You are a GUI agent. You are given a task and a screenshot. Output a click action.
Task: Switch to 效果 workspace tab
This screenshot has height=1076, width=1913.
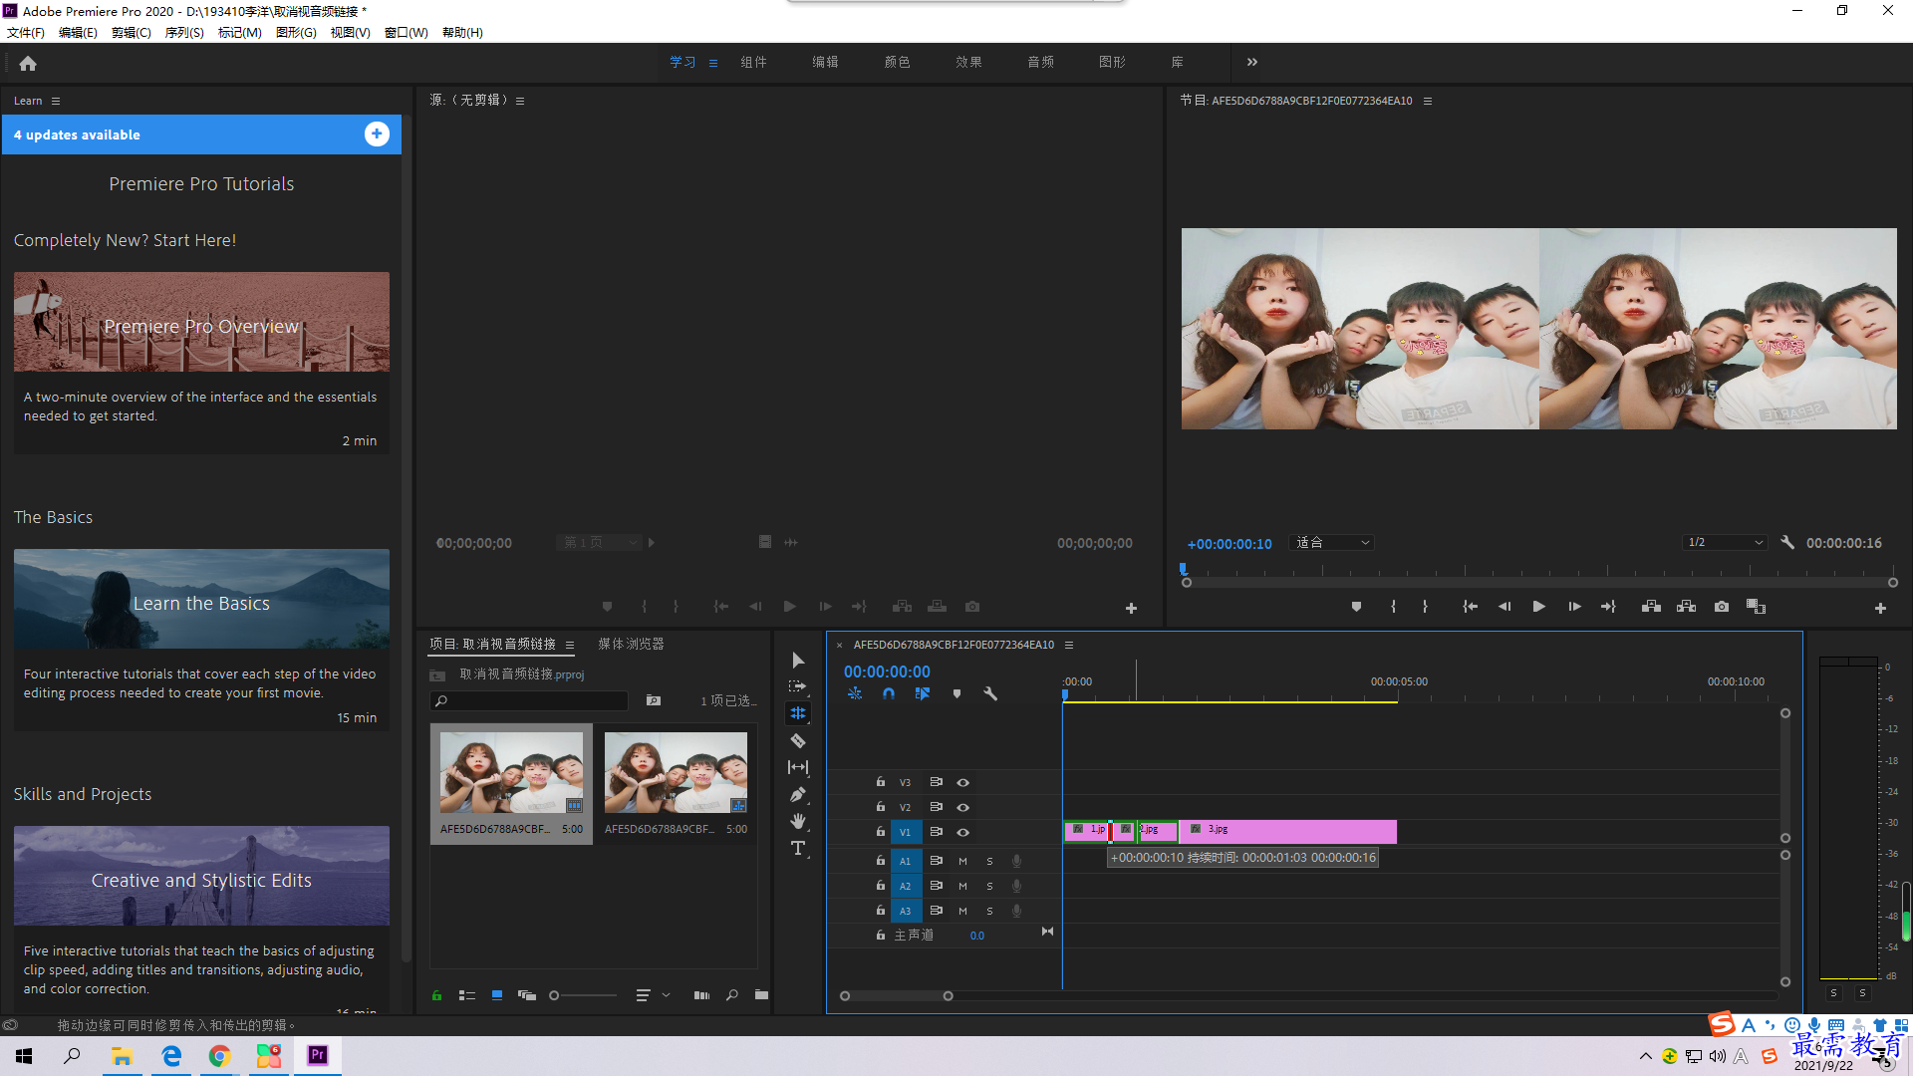point(968,62)
